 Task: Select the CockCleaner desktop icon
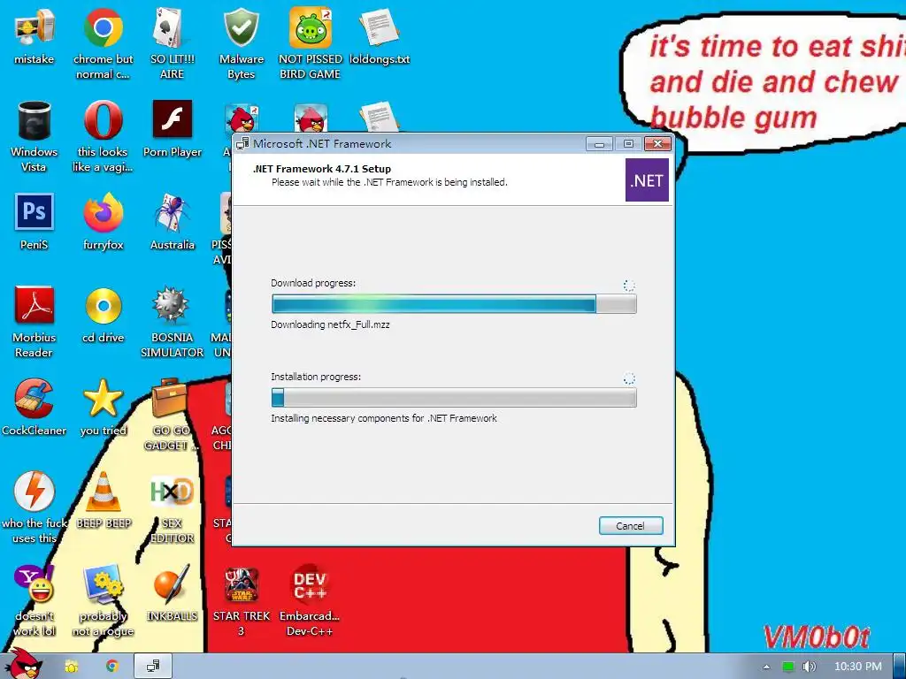tap(35, 408)
